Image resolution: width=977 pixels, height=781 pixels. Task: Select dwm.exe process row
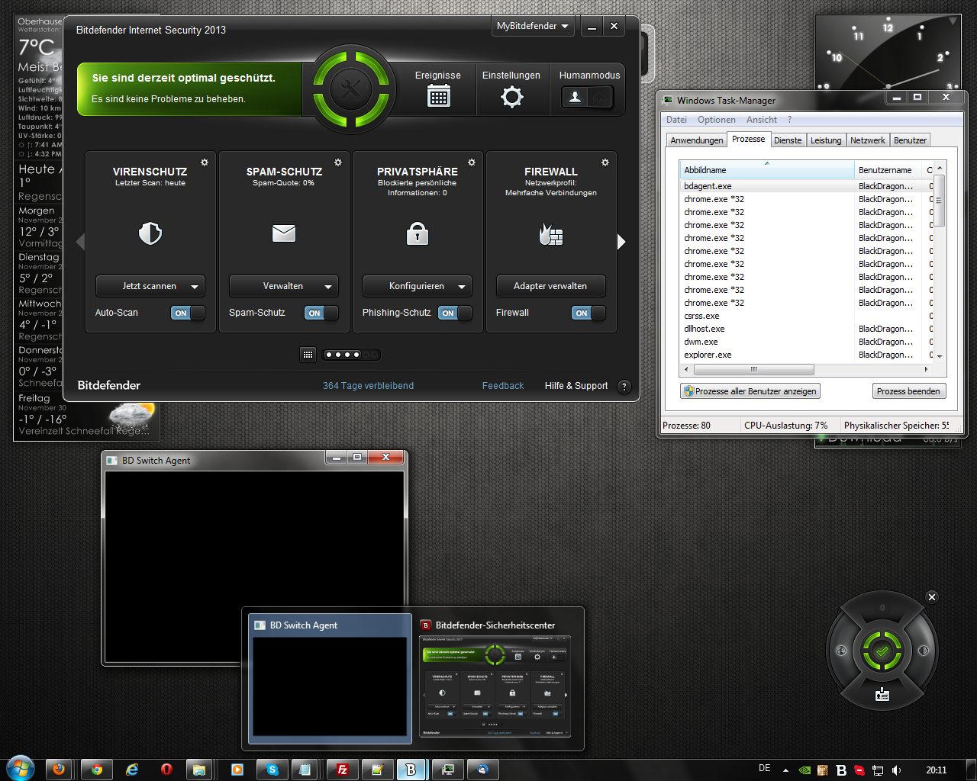[x=808, y=342]
